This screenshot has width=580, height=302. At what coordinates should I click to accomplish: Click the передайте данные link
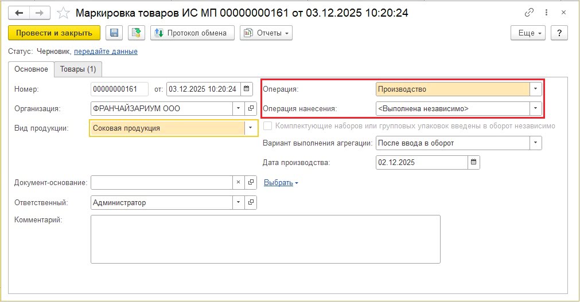[x=106, y=52]
